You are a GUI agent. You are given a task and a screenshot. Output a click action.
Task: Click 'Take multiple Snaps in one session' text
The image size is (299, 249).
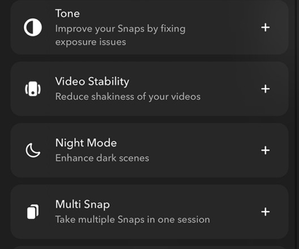click(x=133, y=220)
